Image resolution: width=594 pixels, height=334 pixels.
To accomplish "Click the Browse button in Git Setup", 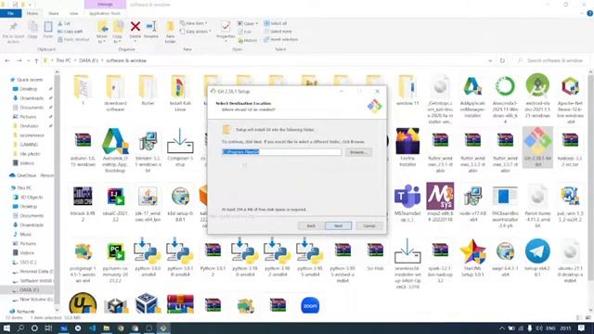I will pos(358,152).
